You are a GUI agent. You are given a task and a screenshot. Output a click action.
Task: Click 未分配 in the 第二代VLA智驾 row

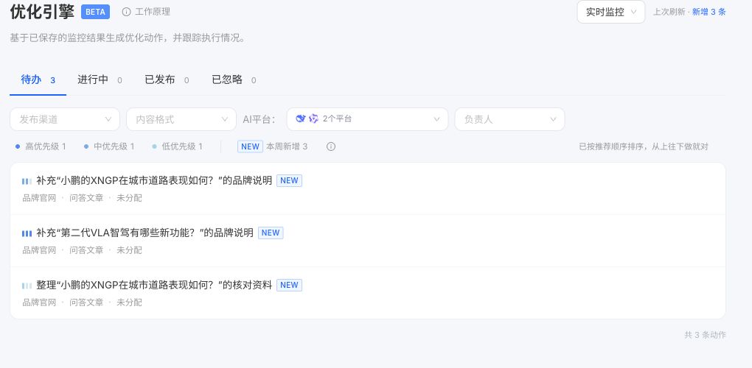click(x=130, y=250)
